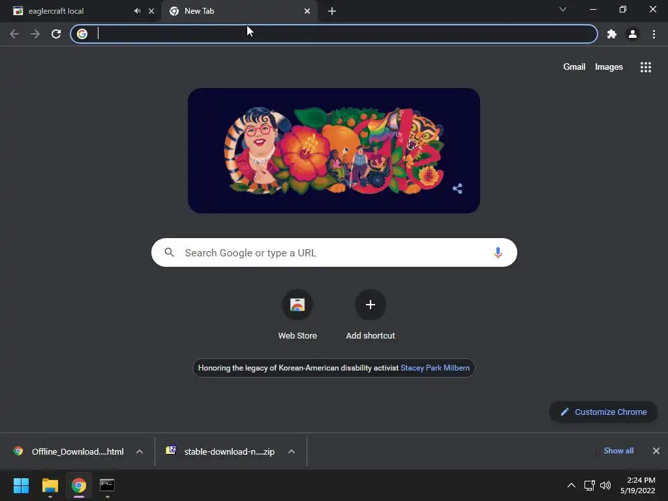This screenshot has height=501, width=668.
Task: Open Chrome's three-dot menu
Action: pyautogui.click(x=654, y=34)
